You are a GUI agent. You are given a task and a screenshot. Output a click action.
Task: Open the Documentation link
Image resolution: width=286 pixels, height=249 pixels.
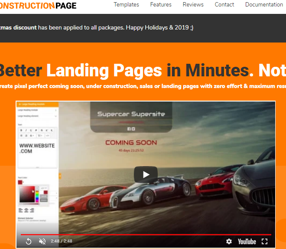[264, 5]
